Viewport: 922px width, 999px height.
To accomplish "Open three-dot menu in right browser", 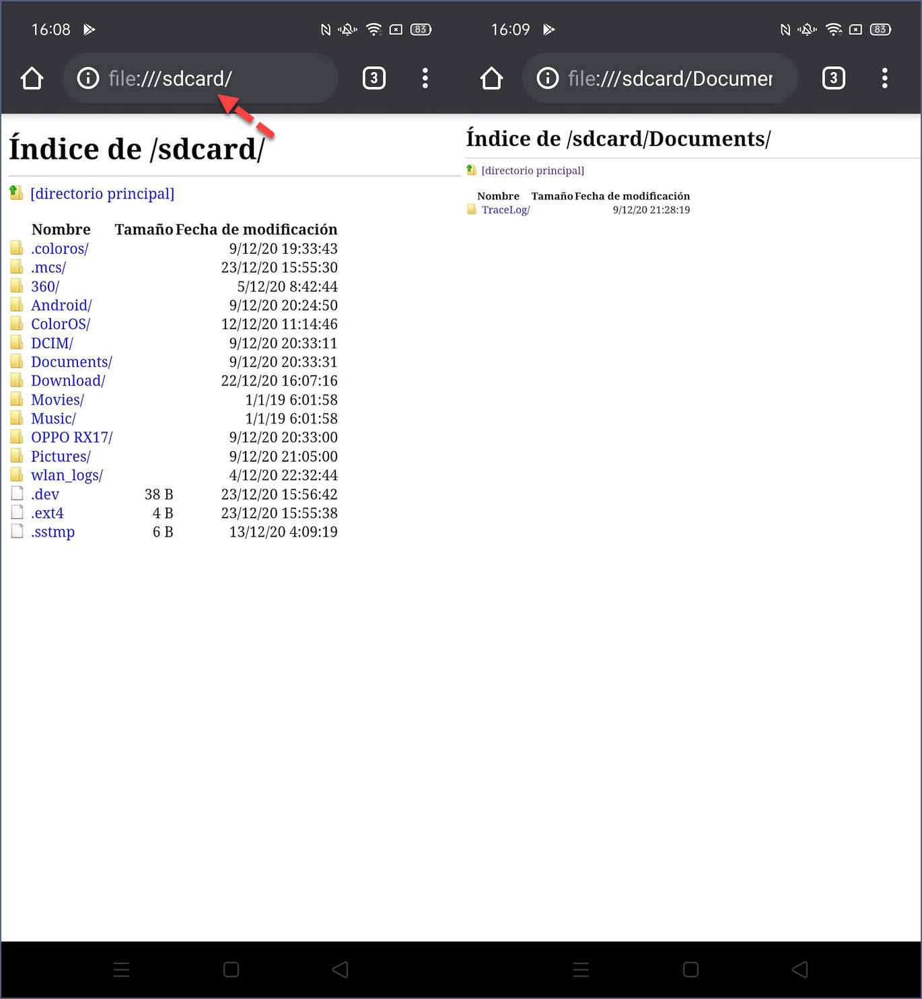I will (884, 78).
